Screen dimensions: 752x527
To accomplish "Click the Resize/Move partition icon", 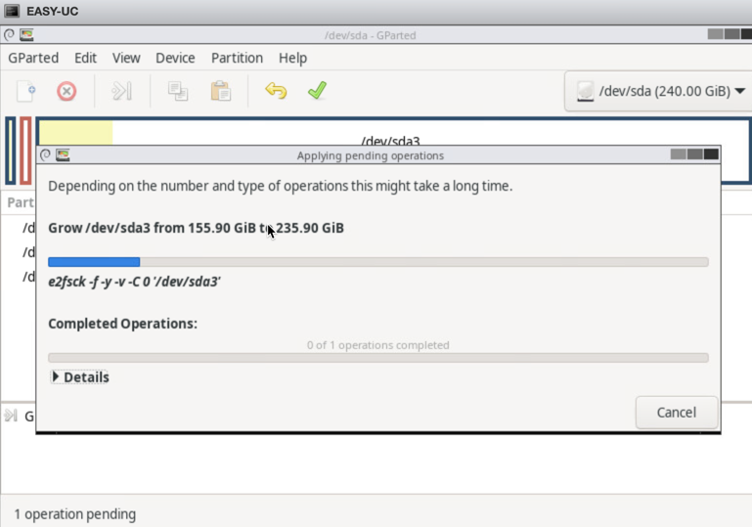I will 121,91.
